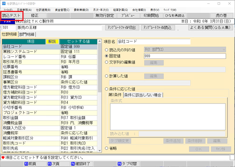The height and width of the screenshot is (167, 235).
Task: Click the 条件追加 button
Action: [x=173, y=141]
